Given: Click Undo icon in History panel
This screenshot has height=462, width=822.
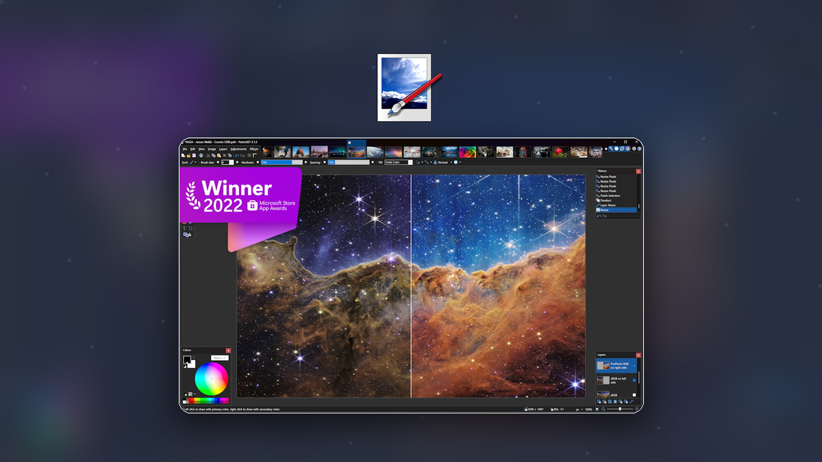Looking at the screenshot, I should click(599, 216).
